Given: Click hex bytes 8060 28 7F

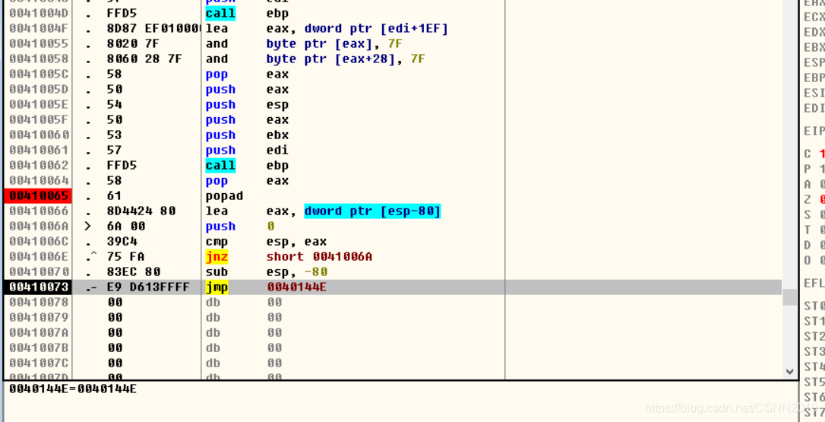Looking at the screenshot, I should pyautogui.click(x=144, y=59).
